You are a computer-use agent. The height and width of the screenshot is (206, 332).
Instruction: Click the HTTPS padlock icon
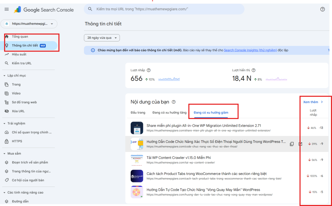7,141
